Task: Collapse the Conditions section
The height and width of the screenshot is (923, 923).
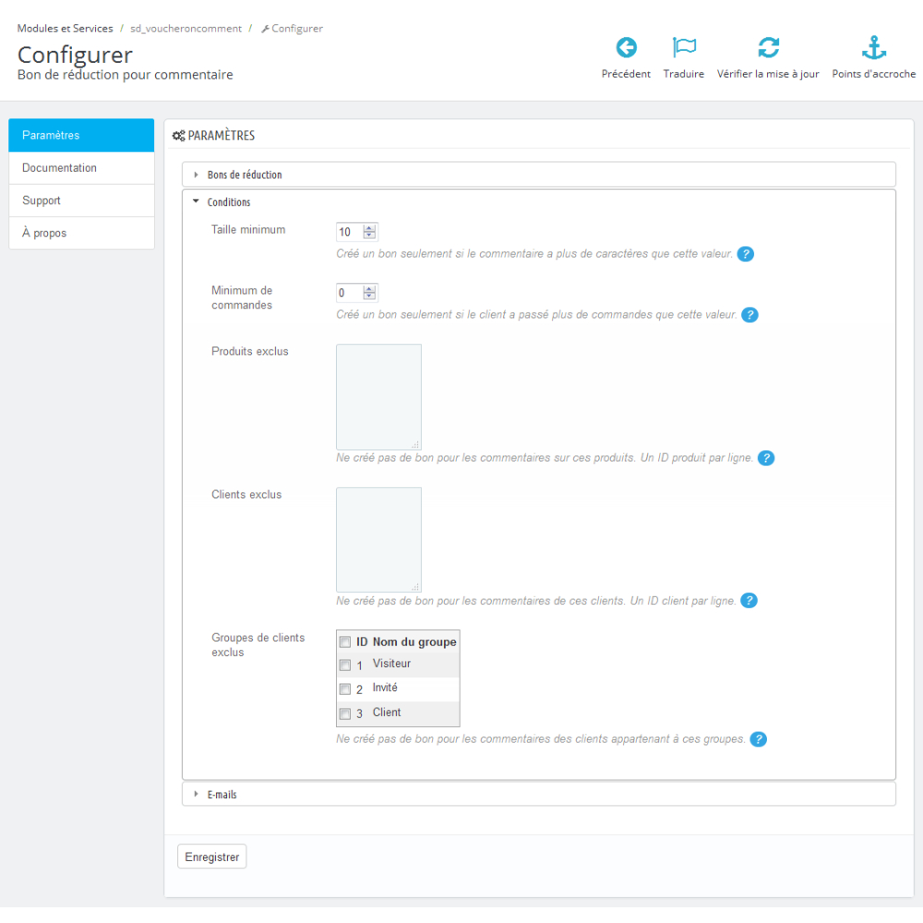Action: coord(228,202)
